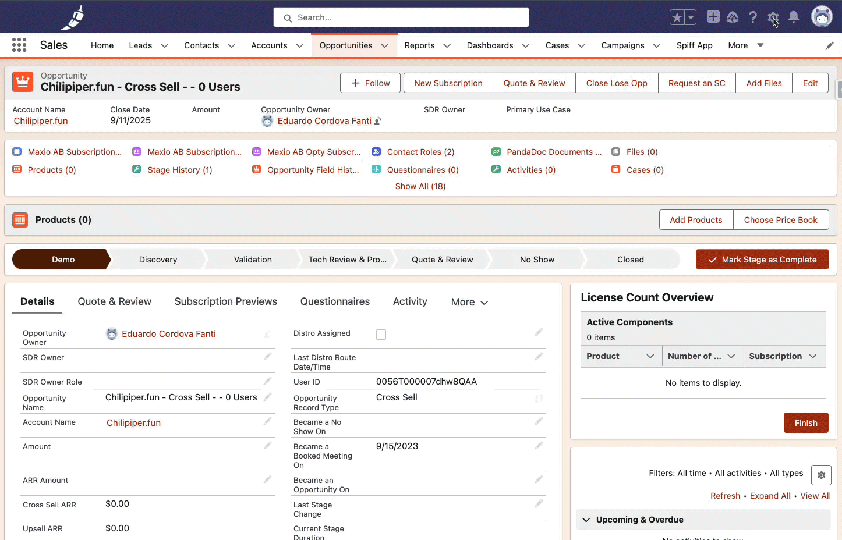Edit Became a Booked Meeting On pencil

pyautogui.click(x=539, y=446)
